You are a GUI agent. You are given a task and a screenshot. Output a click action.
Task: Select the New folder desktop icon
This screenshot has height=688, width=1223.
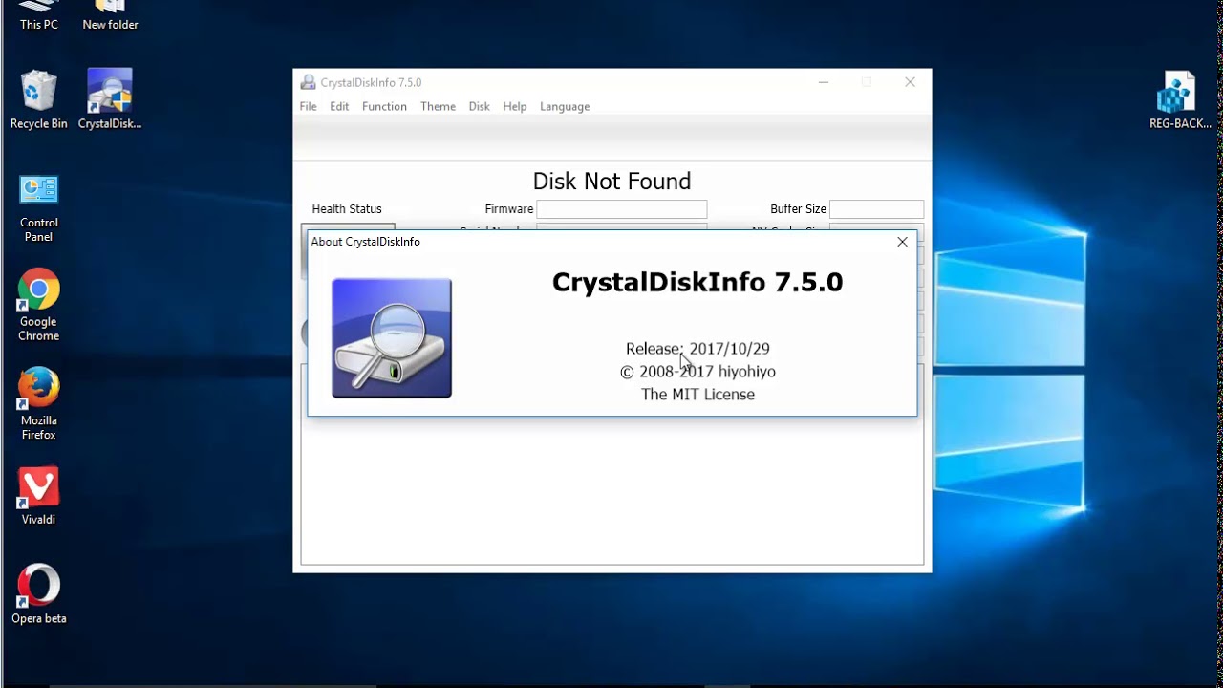click(x=110, y=15)
